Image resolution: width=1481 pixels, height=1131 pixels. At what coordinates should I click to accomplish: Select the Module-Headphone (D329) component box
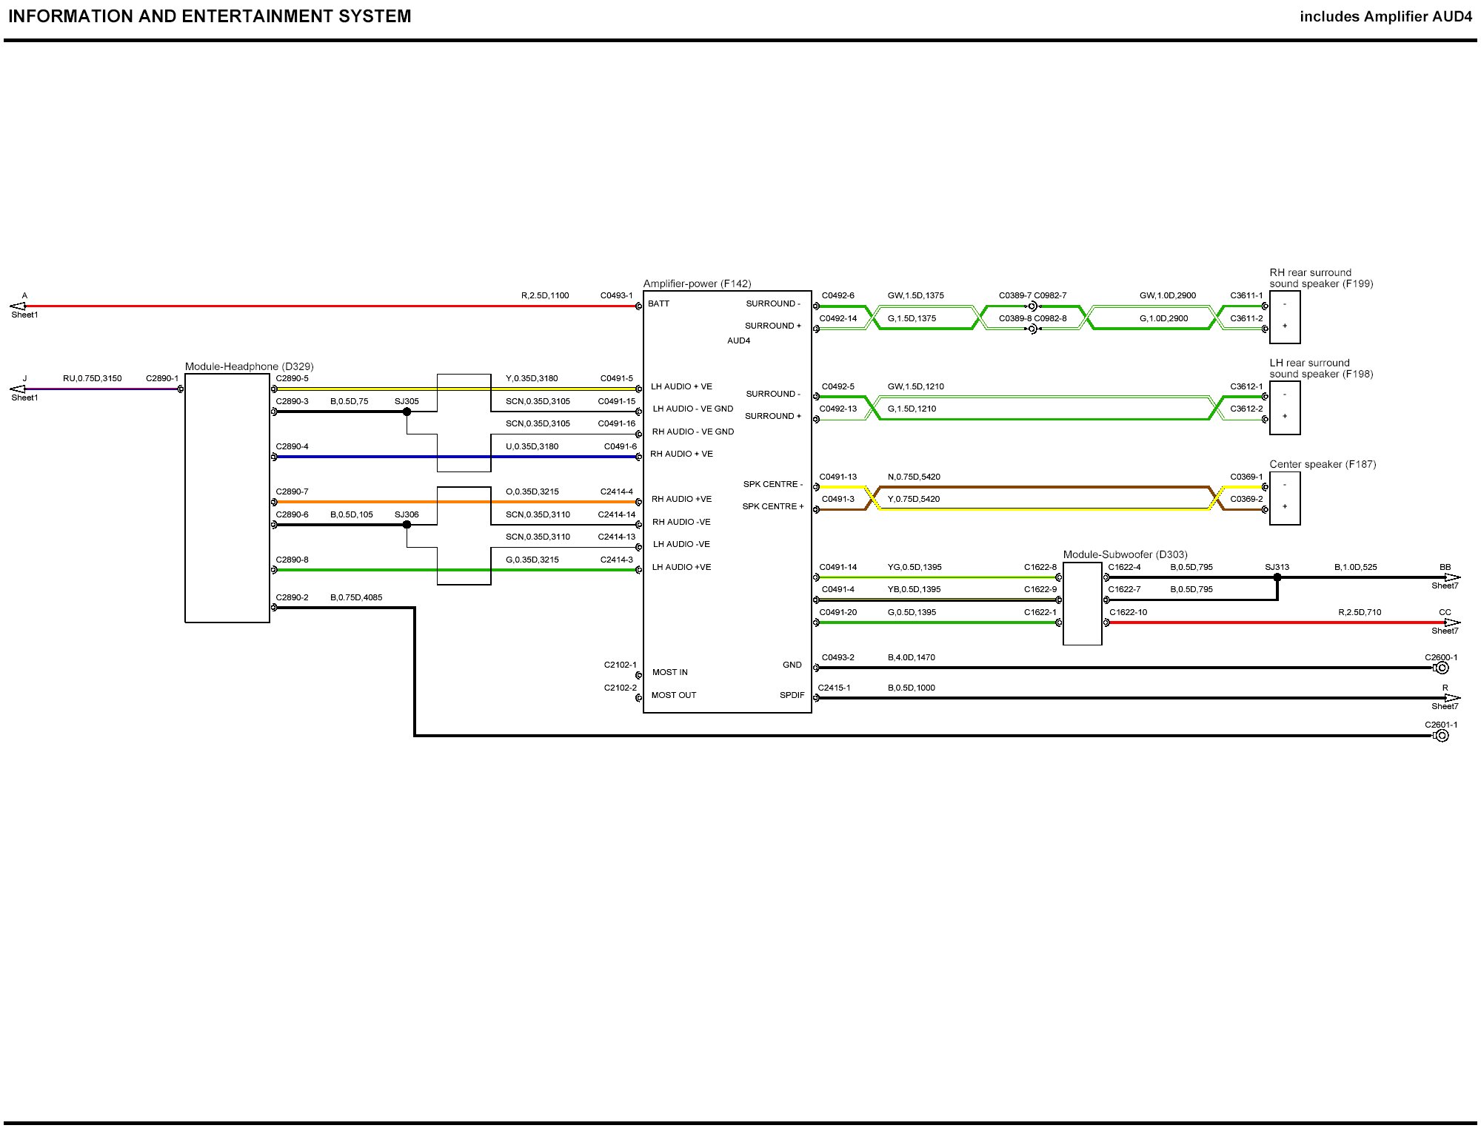click(227, 497)
